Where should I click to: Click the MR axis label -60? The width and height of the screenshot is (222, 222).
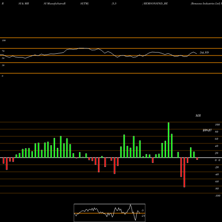coord(217,182)
